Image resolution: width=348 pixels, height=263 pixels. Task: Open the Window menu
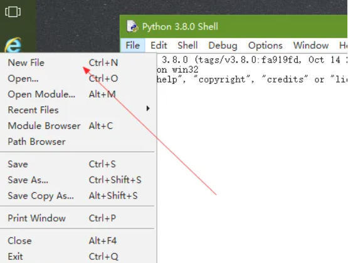(311, 46)
